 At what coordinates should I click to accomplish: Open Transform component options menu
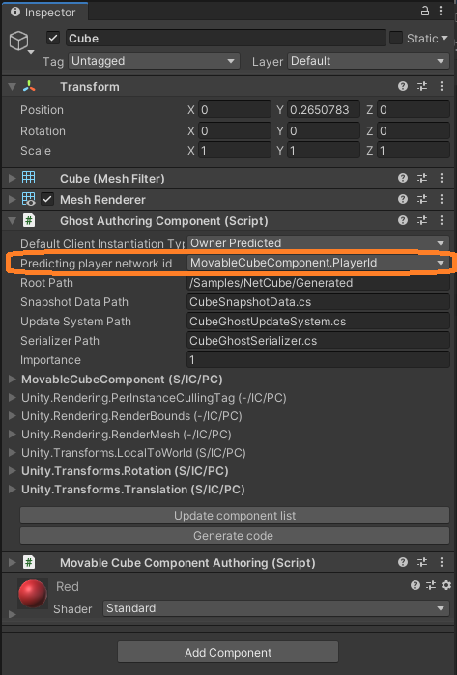pyautogui.click(x=442, y=87)
